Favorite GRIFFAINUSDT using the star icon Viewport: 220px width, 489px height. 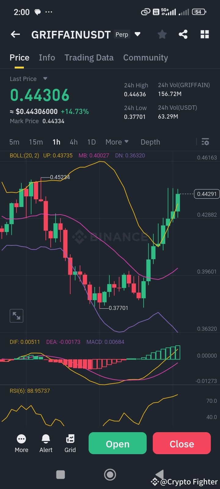pos(162,34)
